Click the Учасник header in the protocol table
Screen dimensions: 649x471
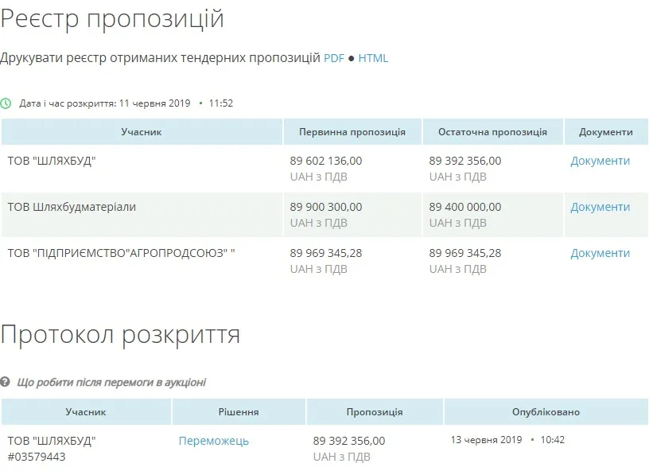tap(86, 412)
